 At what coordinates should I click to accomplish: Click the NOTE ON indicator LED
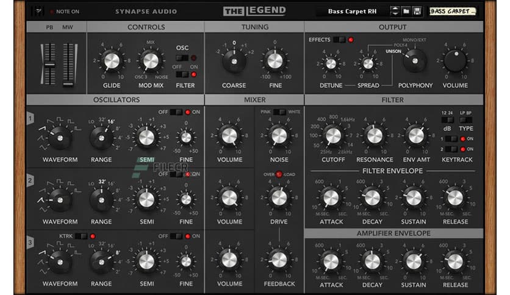[52, 12]
